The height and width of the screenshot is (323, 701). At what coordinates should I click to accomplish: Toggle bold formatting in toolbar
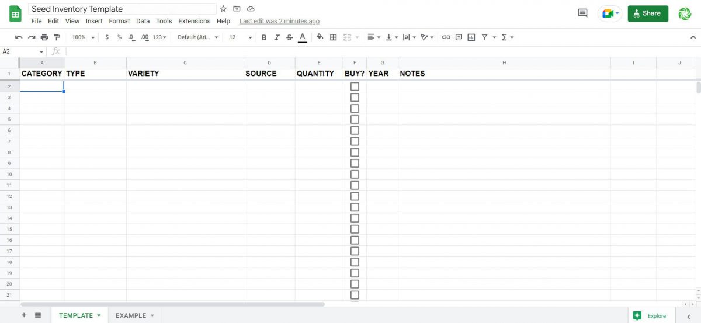tap(263, 37)
